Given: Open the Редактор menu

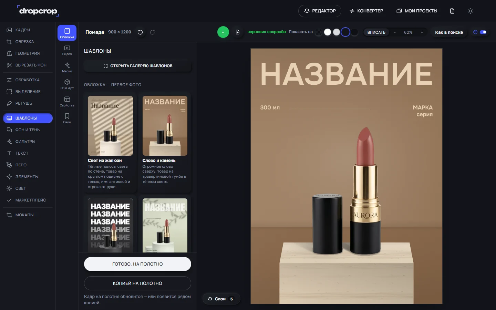Looking at the screenshot, I should pyautogui.click(x=320, y=11).
